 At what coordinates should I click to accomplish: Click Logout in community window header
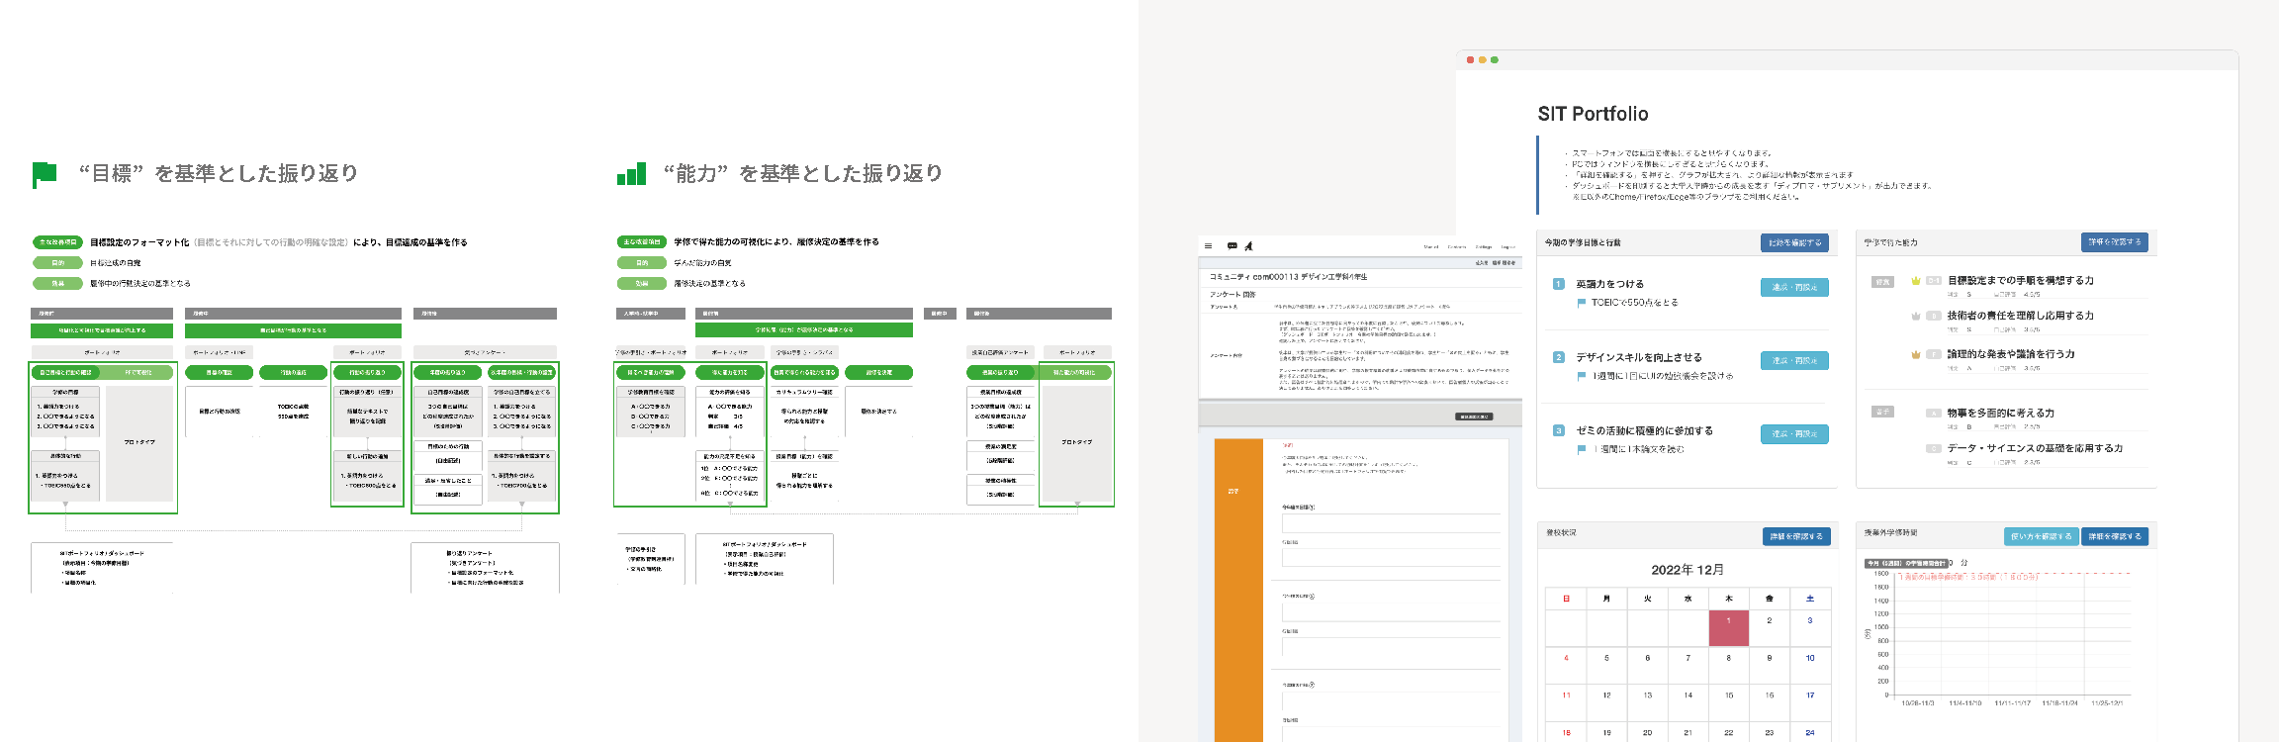click(x=1508, y=247)
